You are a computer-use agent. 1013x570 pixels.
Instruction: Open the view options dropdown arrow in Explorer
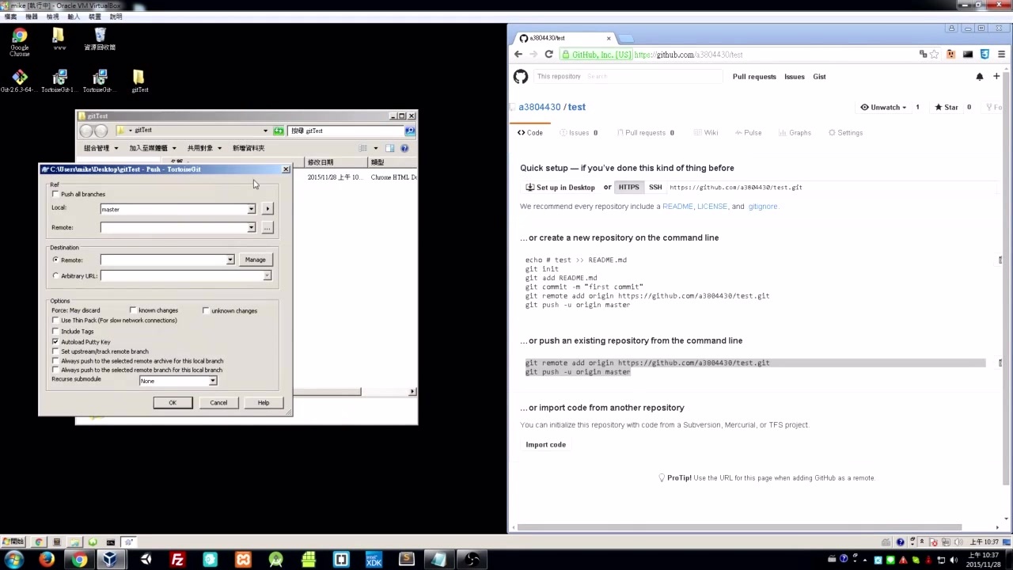click(376, 148)
